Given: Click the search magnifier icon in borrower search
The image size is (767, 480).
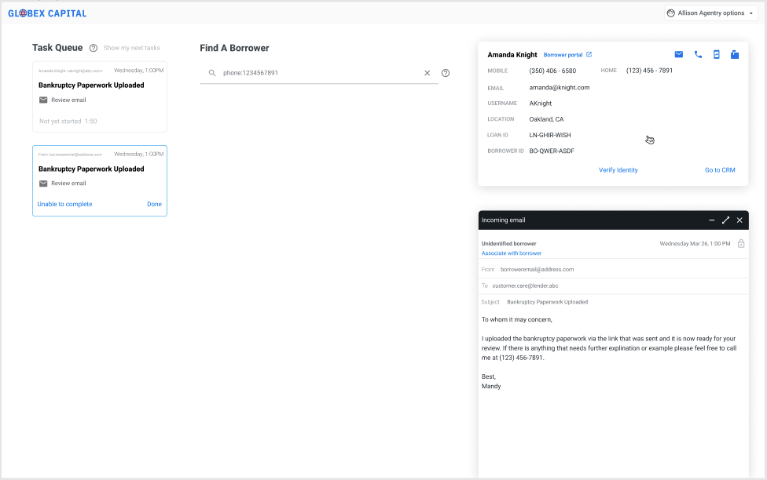Looking at the screenshot, I should (212, 73).
